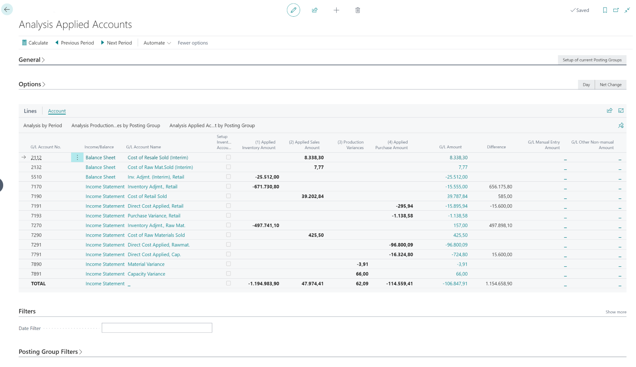The image size is (636, 367).
Task: Select Capacity Variance account name
Action: pyautogui.click(x=146, y=274)
